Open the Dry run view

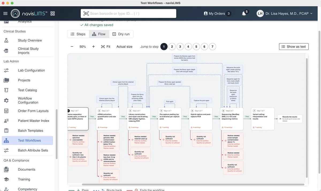coord(121,34)
